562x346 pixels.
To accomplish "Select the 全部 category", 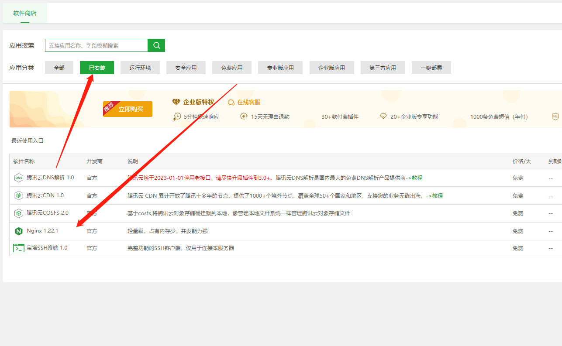I will pos(59,68).
